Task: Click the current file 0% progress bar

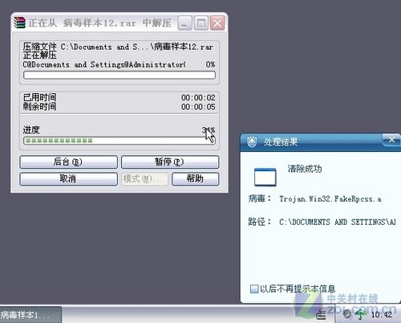Action: click(x=119, y=76)
